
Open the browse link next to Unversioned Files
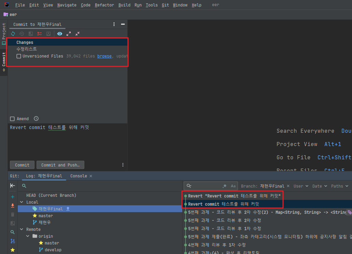[104, 56]
